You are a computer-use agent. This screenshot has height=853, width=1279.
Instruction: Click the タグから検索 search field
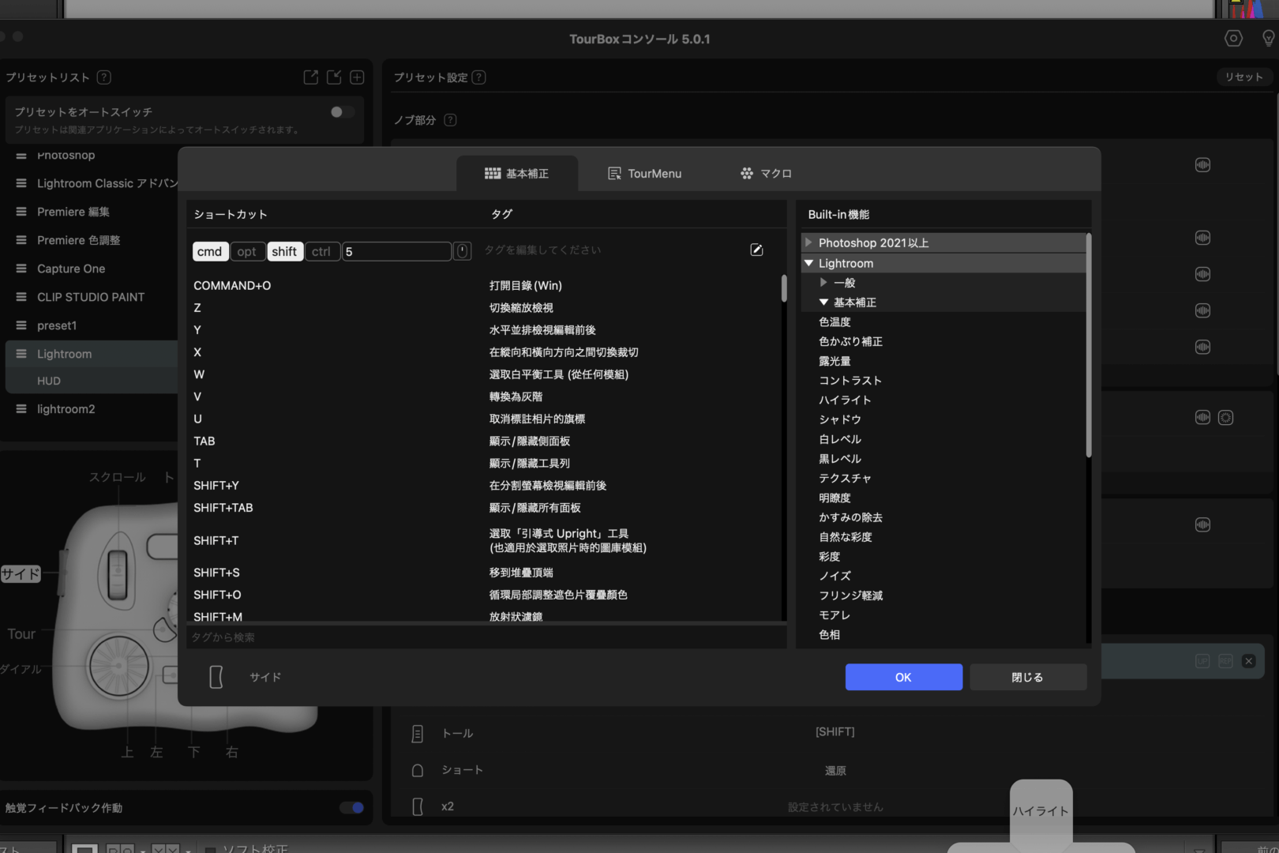(x=486, y=637)
